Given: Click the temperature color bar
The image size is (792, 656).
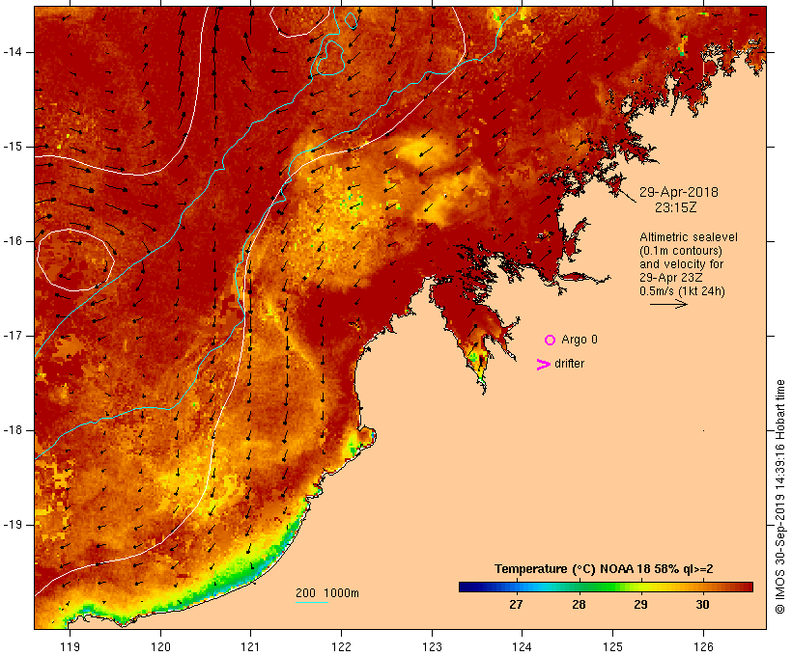Looking at the screenshot, I should pos(606,587).
